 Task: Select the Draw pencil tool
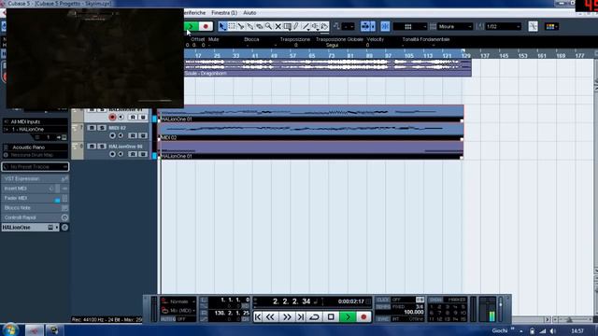pyautogui.click(x=296, y=26)
